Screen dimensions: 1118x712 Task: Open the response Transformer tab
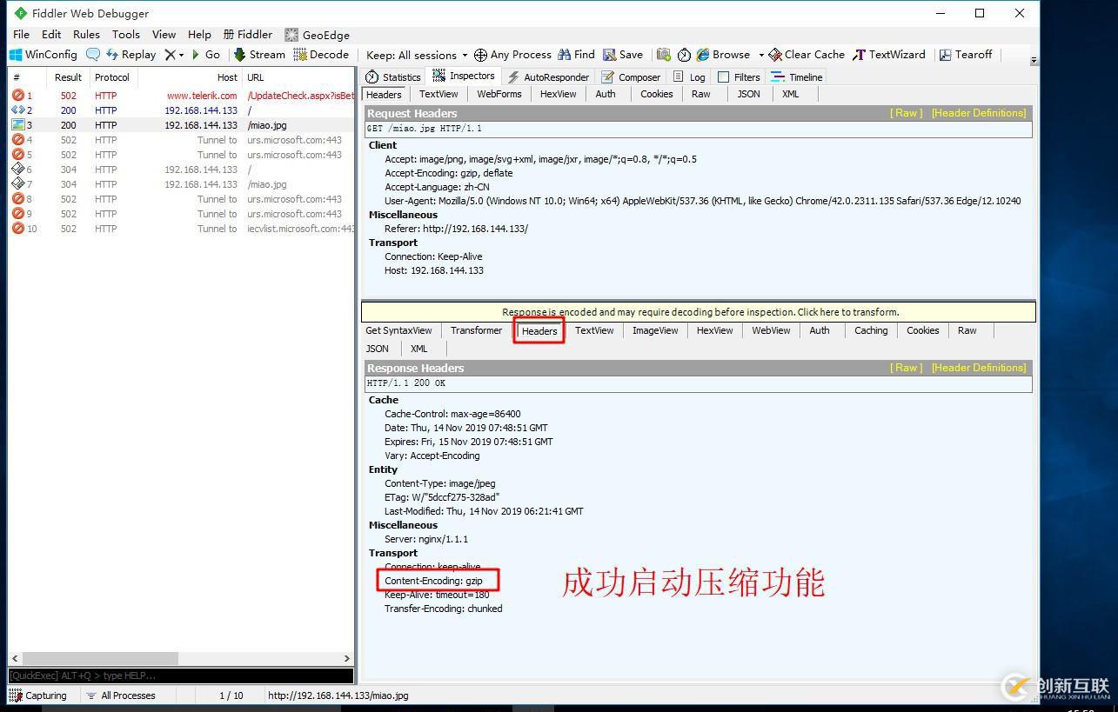point(476,330)
